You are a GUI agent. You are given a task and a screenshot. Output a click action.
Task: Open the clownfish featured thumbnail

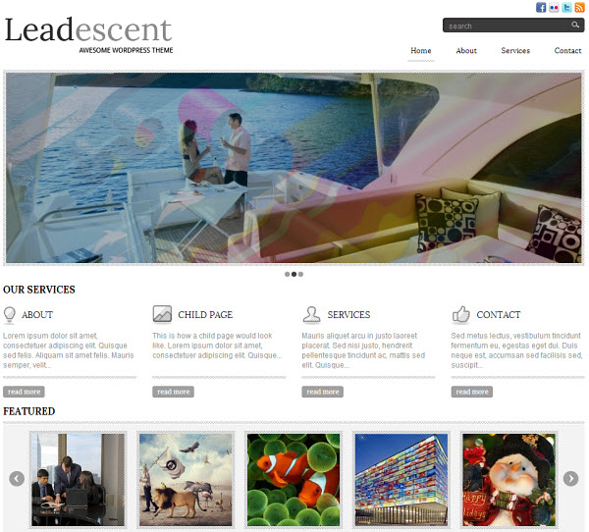(294, 480)
